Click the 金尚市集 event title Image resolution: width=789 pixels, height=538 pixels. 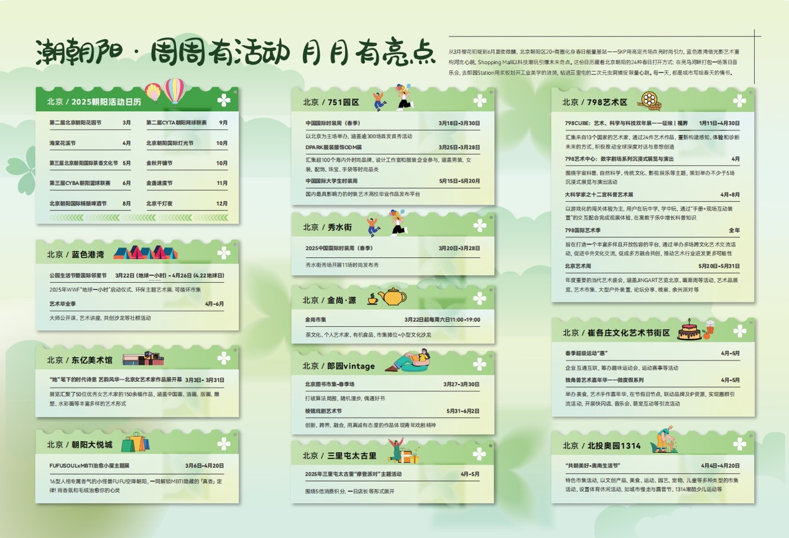[x=315, y=319]
